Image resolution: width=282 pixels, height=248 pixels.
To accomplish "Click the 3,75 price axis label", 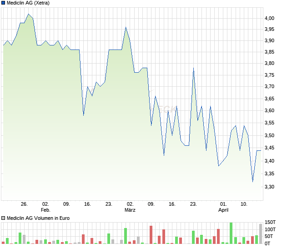I will coord(269,75).
